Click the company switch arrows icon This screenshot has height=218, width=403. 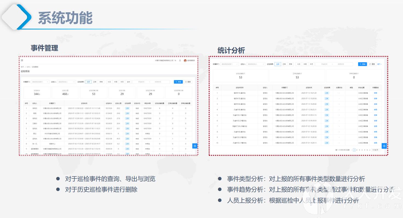point(175,60)
